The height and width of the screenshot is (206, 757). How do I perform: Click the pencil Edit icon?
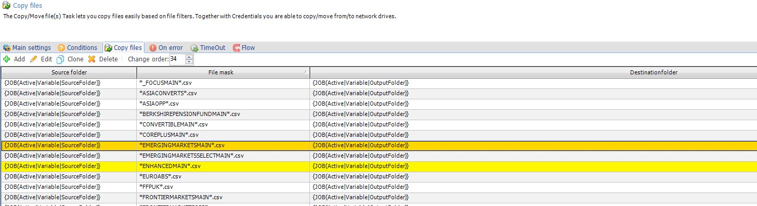34,59
